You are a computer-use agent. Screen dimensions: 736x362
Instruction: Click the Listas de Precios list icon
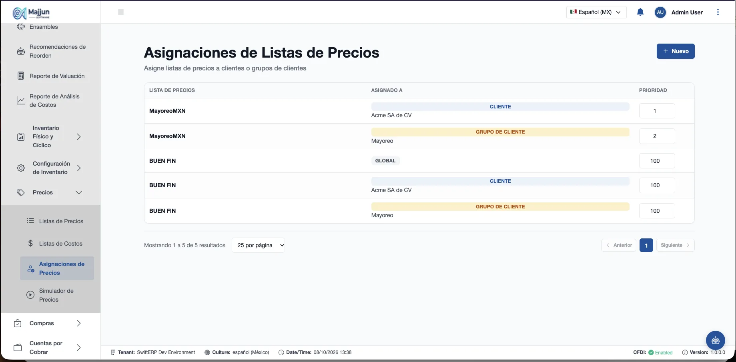[30, 221]
